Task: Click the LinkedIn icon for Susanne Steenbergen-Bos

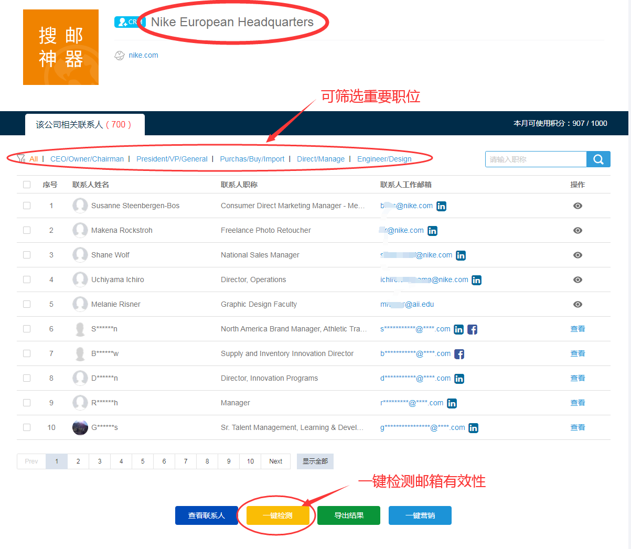Action: point(442,206)
